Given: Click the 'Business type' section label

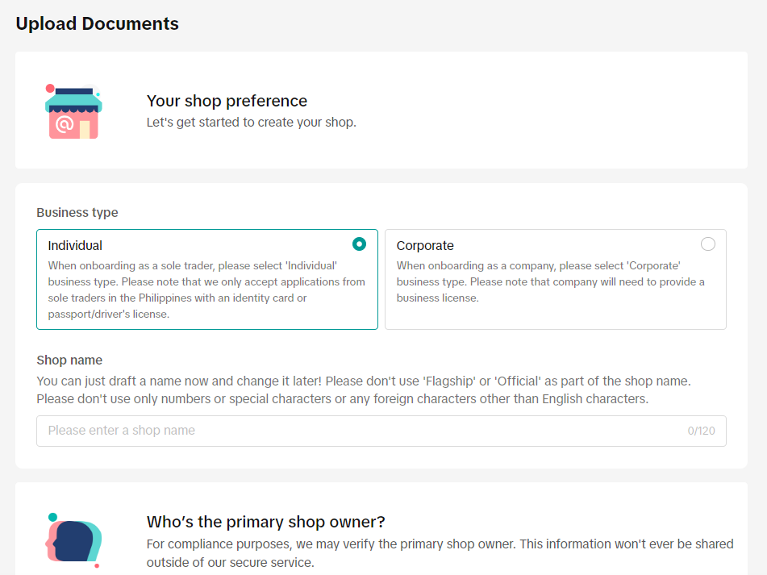Looking at the screenshot, I should [x=77, y=212].
